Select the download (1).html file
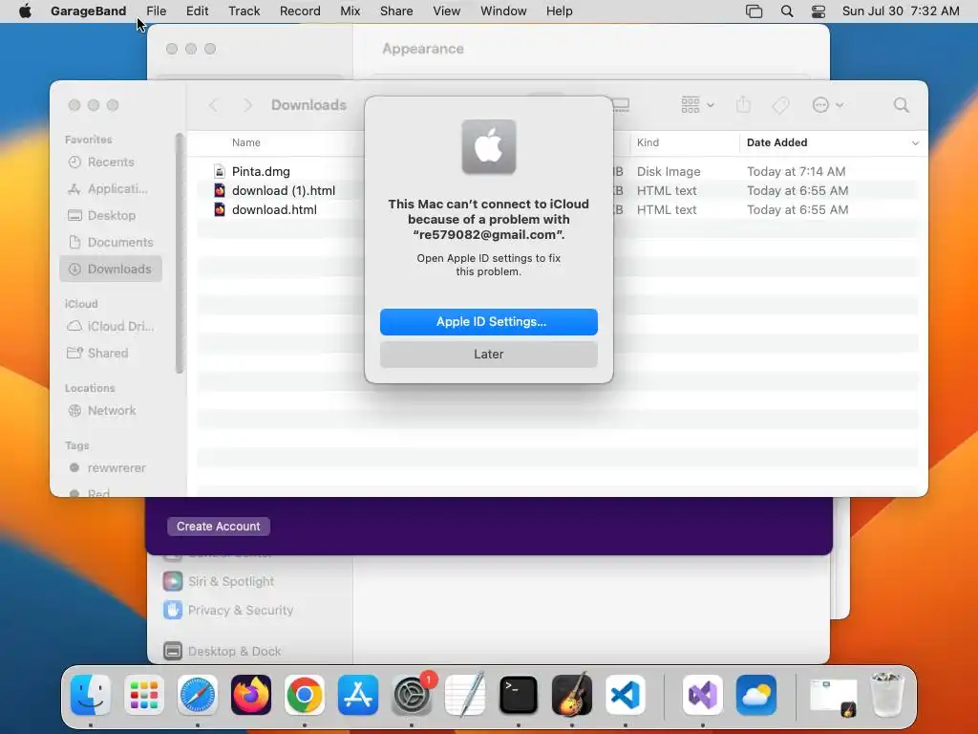This screenshot has height=734, width=978. [x=283, y=190]
